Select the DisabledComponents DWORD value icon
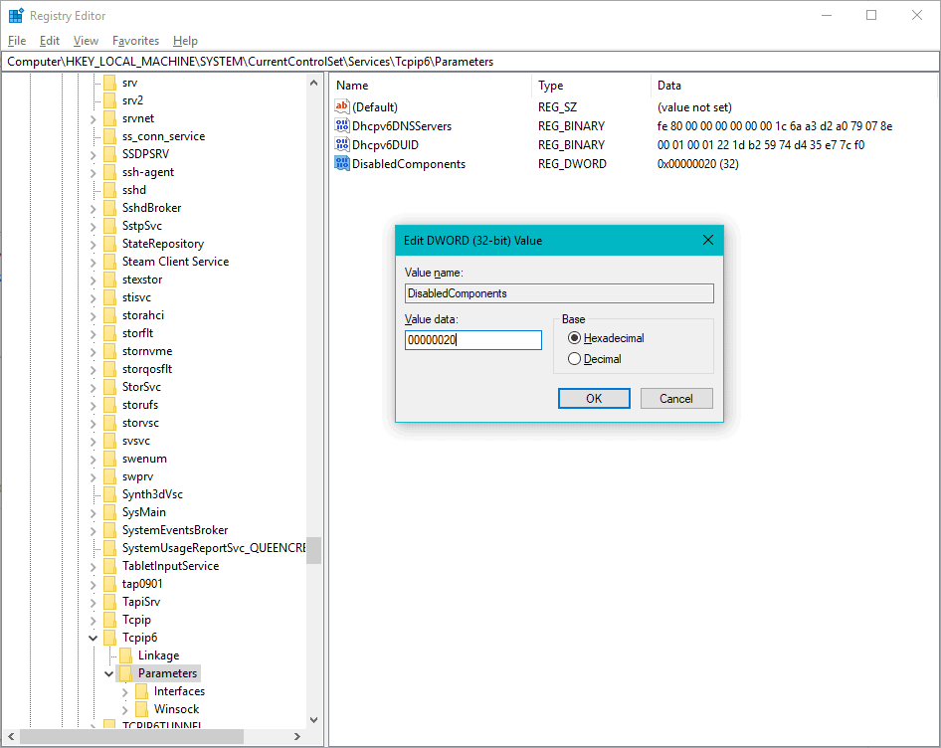Image resolution: width=941 pixels, height=748 pixels. [x=341, y=164]
